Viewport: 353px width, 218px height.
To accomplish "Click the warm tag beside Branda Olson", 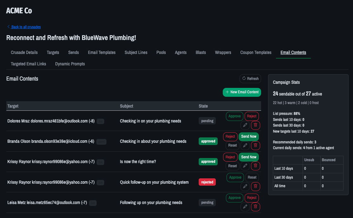I will [101, 142].
